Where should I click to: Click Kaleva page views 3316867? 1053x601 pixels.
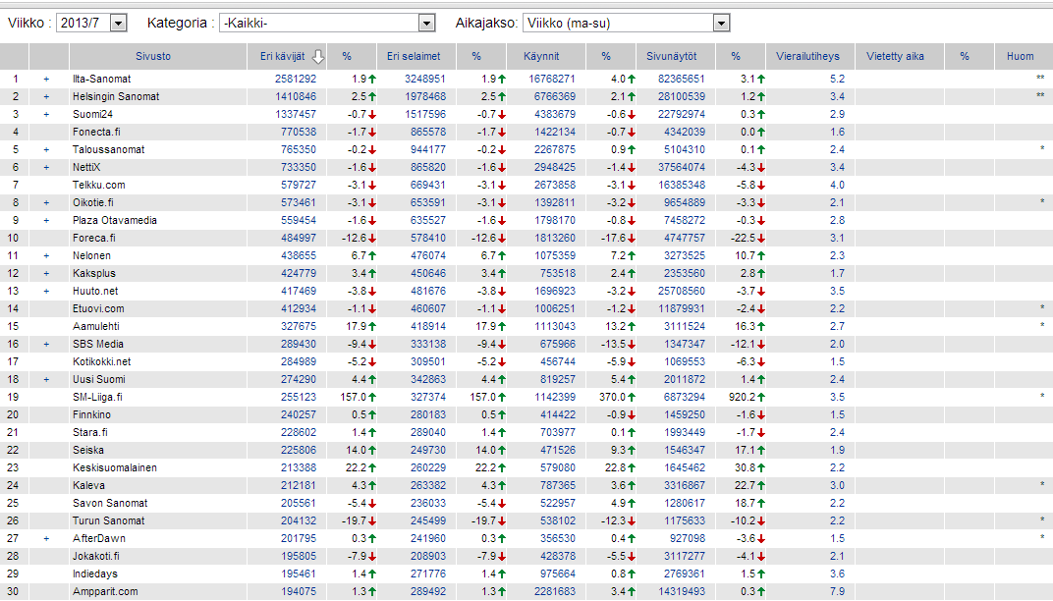685,485
